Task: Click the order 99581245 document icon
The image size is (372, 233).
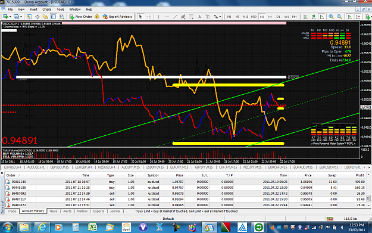Action: pyautogui.click(x=8, y=182)
